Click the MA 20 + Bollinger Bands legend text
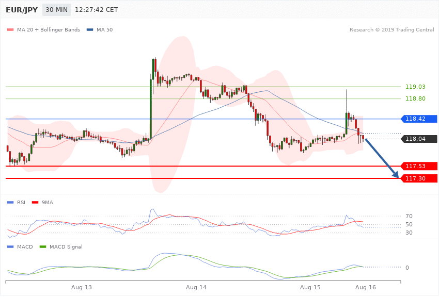 (x=49, y=29)
